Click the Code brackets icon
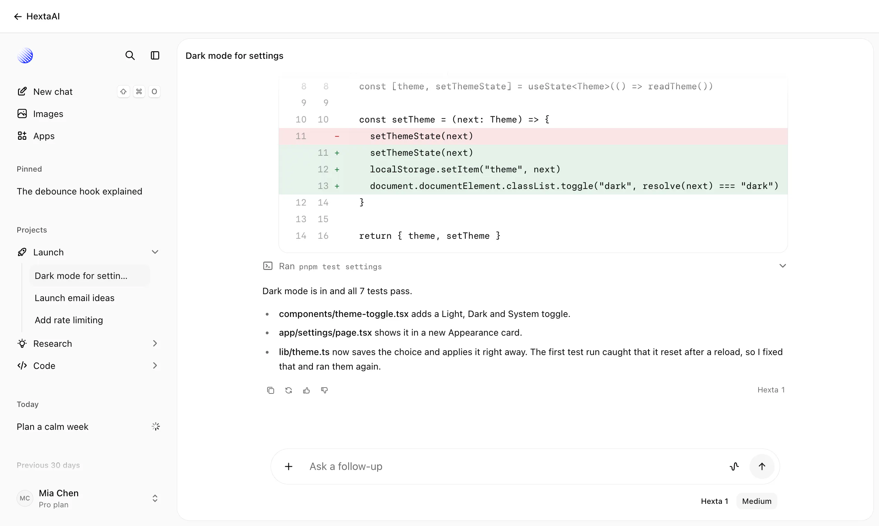 point(22,366)
